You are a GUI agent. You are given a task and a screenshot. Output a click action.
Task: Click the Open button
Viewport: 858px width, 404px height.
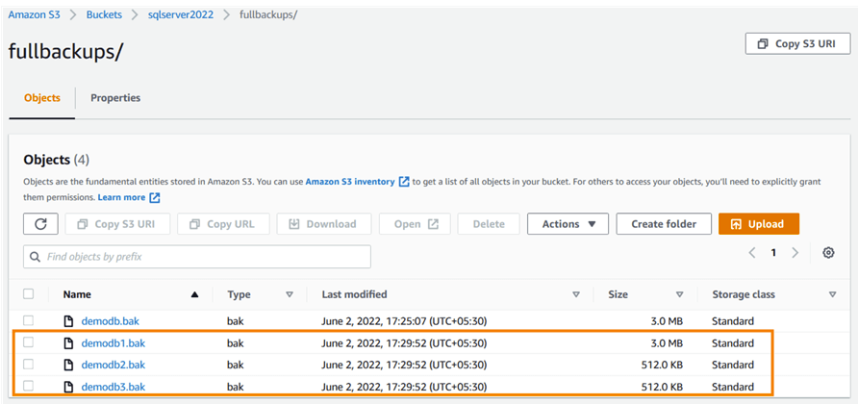coord(415,224)
